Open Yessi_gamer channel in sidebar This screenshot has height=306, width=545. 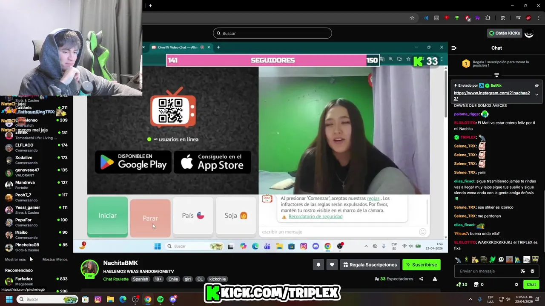click(x=37, y=210)
